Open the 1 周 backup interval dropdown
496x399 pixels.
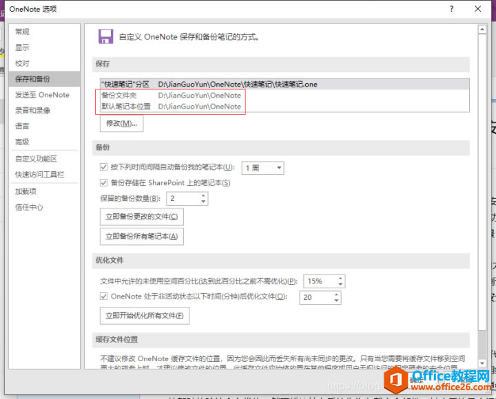pyautogui.click(x=262, y=168)
